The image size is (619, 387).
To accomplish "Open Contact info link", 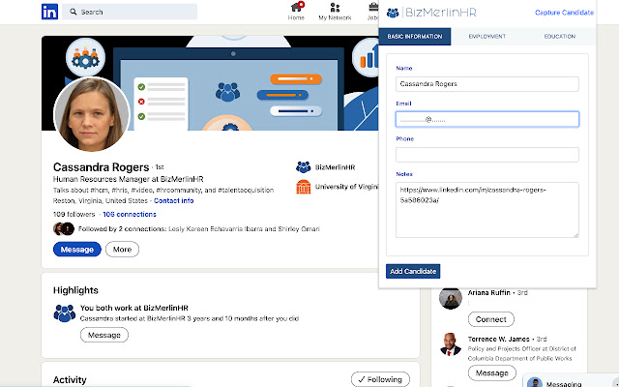I will click(x=174, y=200).
